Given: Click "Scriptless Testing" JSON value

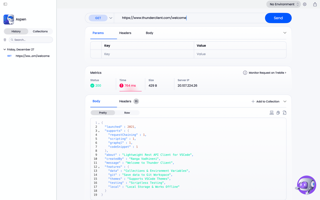Looking at the screenshot, I should coord(146,183).
